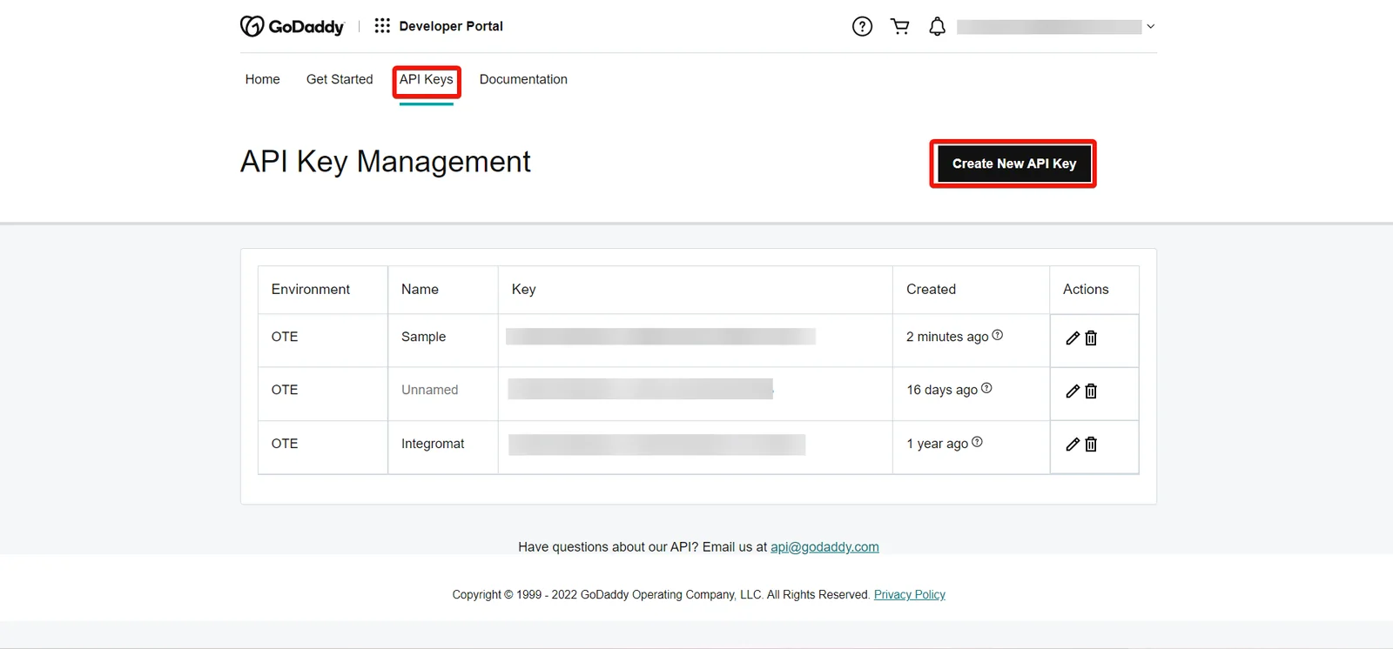Open the Help question mark icon

tap(862, 27)
